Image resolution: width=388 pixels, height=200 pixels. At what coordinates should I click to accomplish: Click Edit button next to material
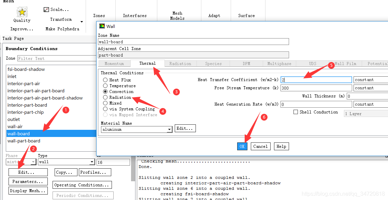185,128
